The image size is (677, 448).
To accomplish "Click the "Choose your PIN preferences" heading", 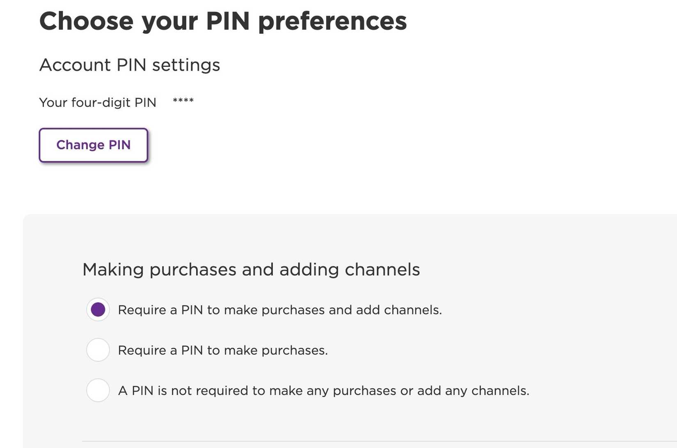I will (x=223, y=21).
